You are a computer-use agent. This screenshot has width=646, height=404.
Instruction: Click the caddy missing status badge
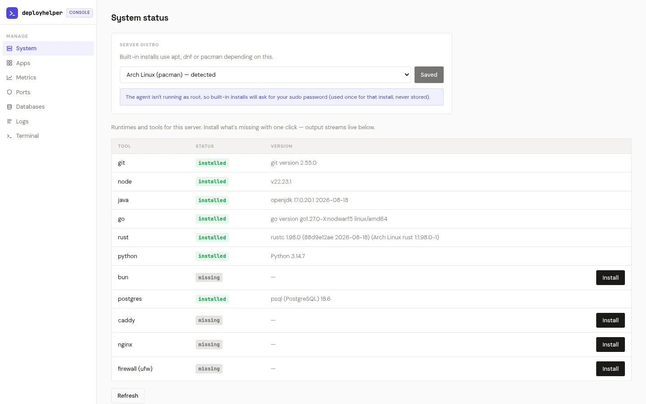209,321
